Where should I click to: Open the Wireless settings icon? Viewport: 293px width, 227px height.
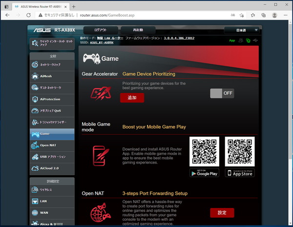point(35,189)
